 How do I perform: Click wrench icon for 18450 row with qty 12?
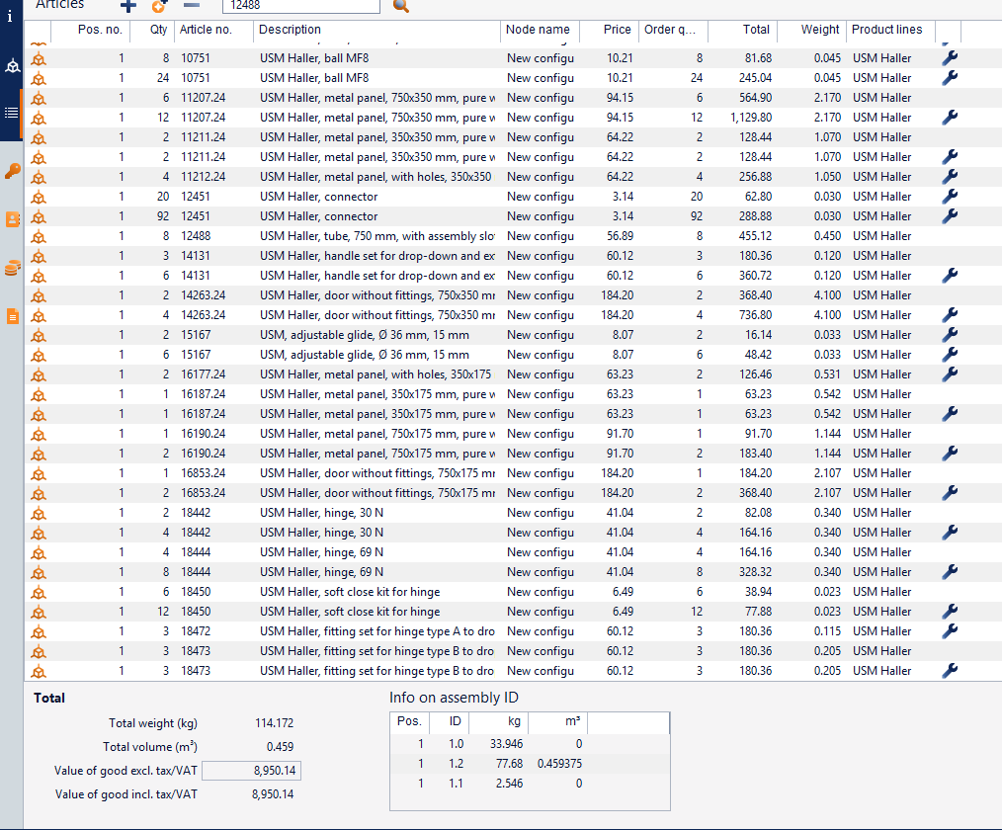pos(950,612)
